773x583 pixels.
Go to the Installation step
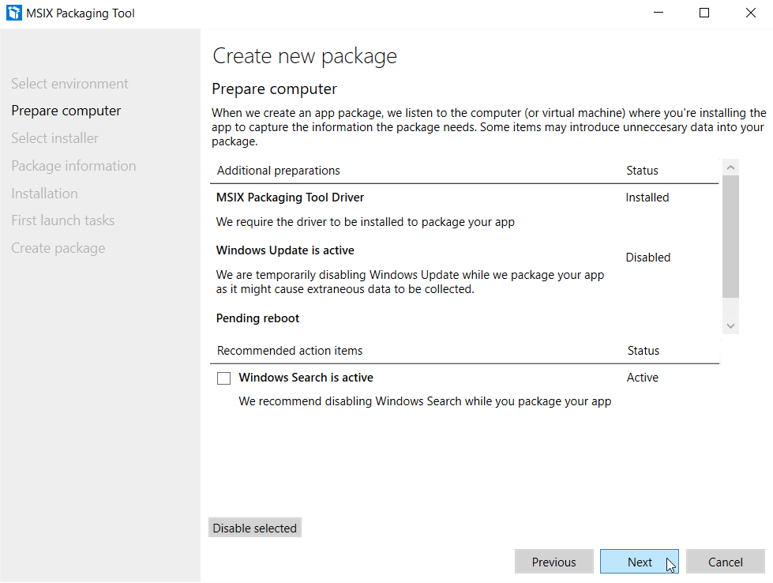click(x=44, y=194)
